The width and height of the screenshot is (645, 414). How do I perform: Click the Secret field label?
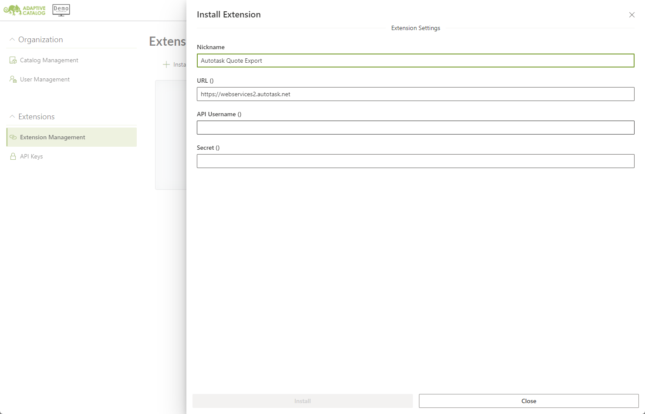pos(208,148)
